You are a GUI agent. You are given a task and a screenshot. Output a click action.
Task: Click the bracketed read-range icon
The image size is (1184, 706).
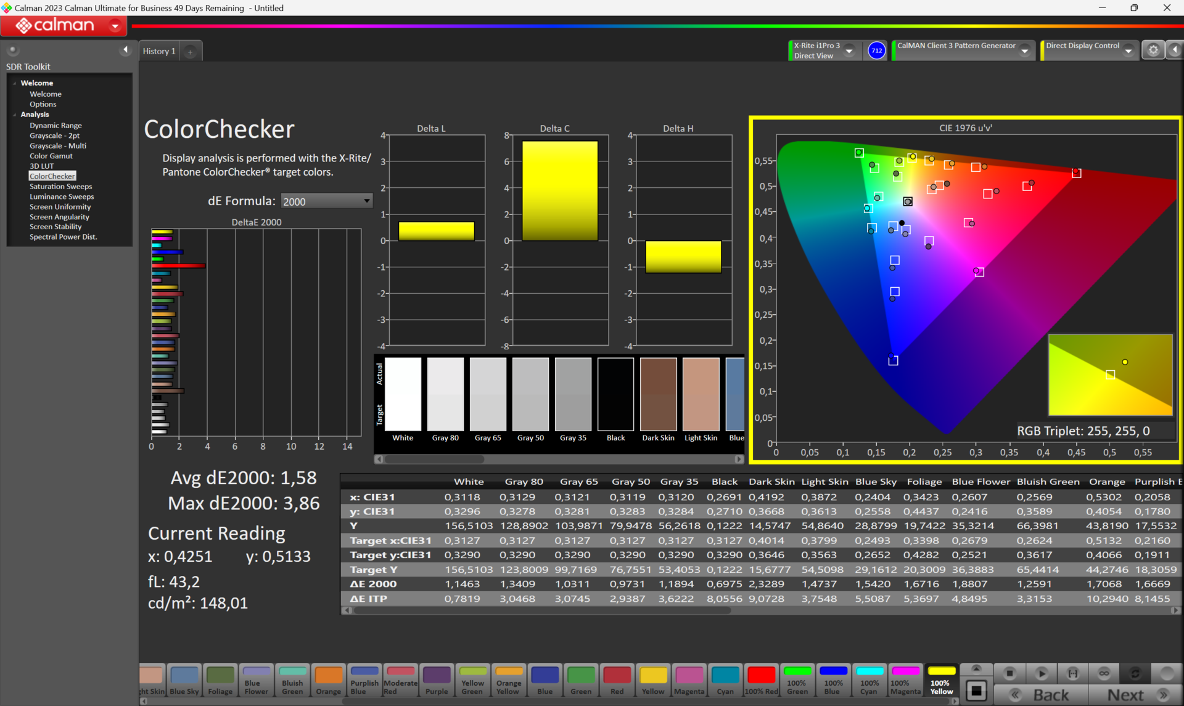pos(1073,673)
